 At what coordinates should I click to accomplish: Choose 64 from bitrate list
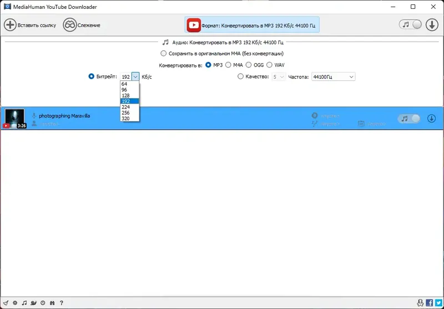click(x=130, y=84)
